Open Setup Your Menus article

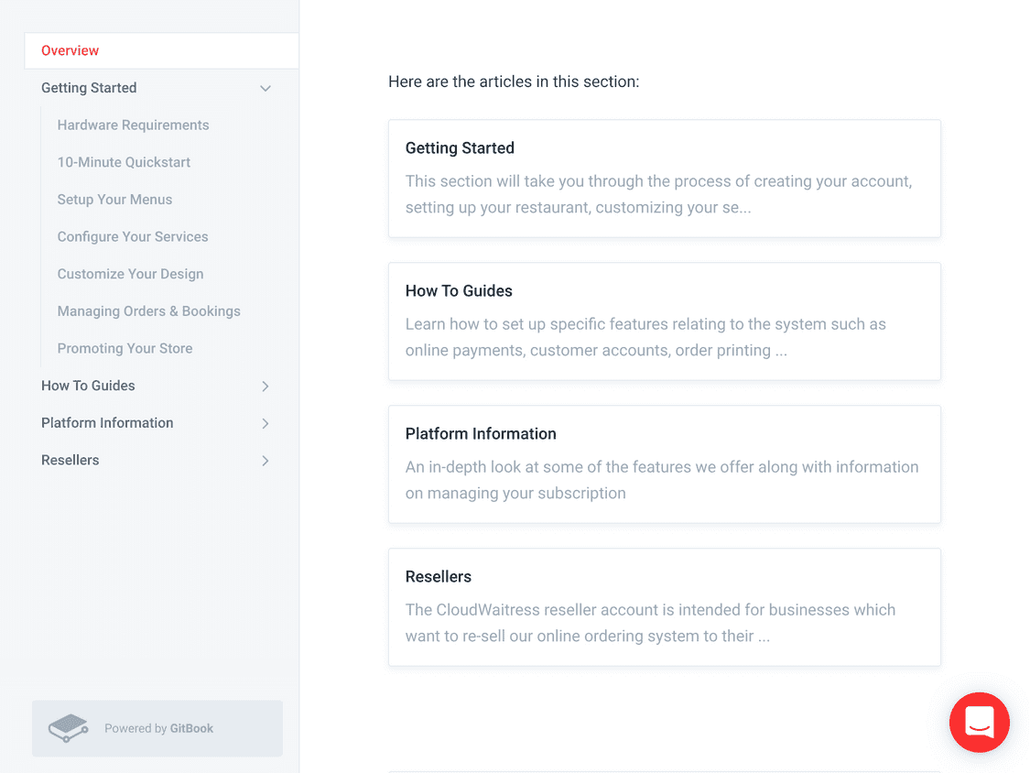coord(115,199)
